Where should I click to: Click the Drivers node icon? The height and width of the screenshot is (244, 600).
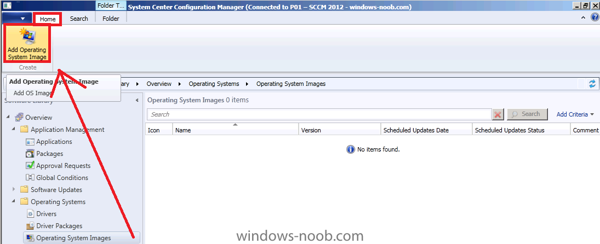(30, 214)
